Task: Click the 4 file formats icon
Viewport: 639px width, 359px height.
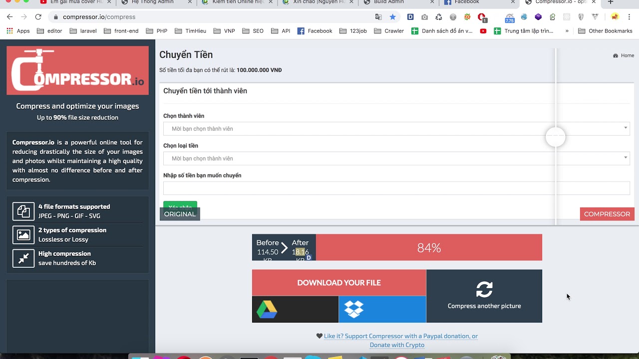Action: [x=23, y=211]
